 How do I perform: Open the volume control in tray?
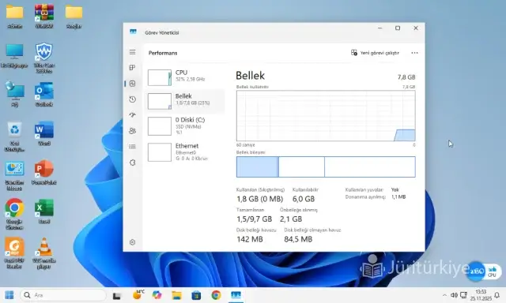(x=454, y=295)
